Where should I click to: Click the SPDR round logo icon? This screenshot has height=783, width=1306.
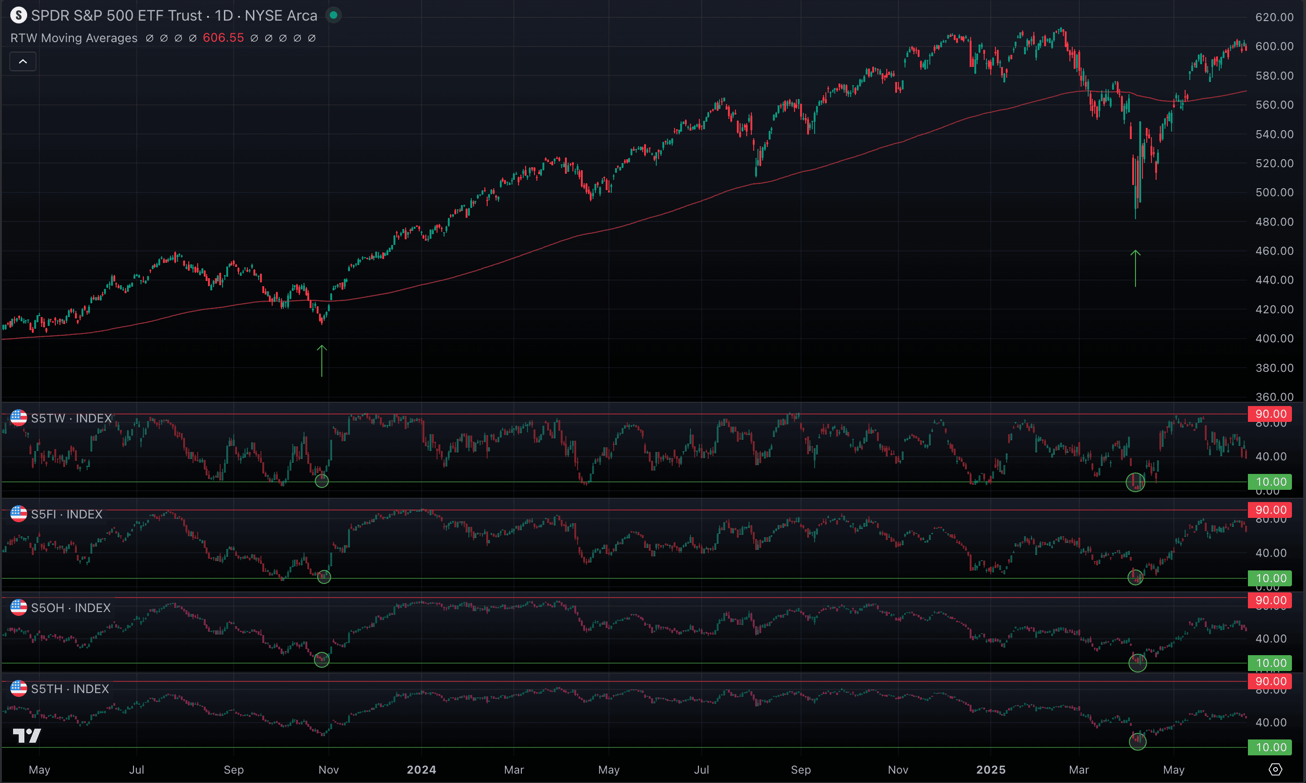point(18,15)
